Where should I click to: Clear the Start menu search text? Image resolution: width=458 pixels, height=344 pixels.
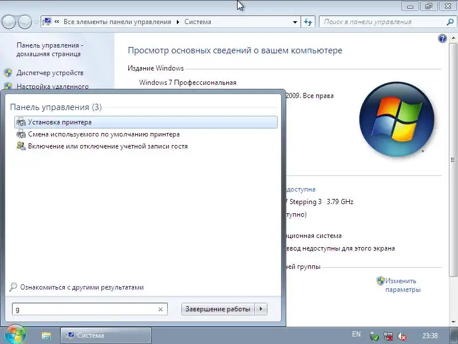point(160,309)
